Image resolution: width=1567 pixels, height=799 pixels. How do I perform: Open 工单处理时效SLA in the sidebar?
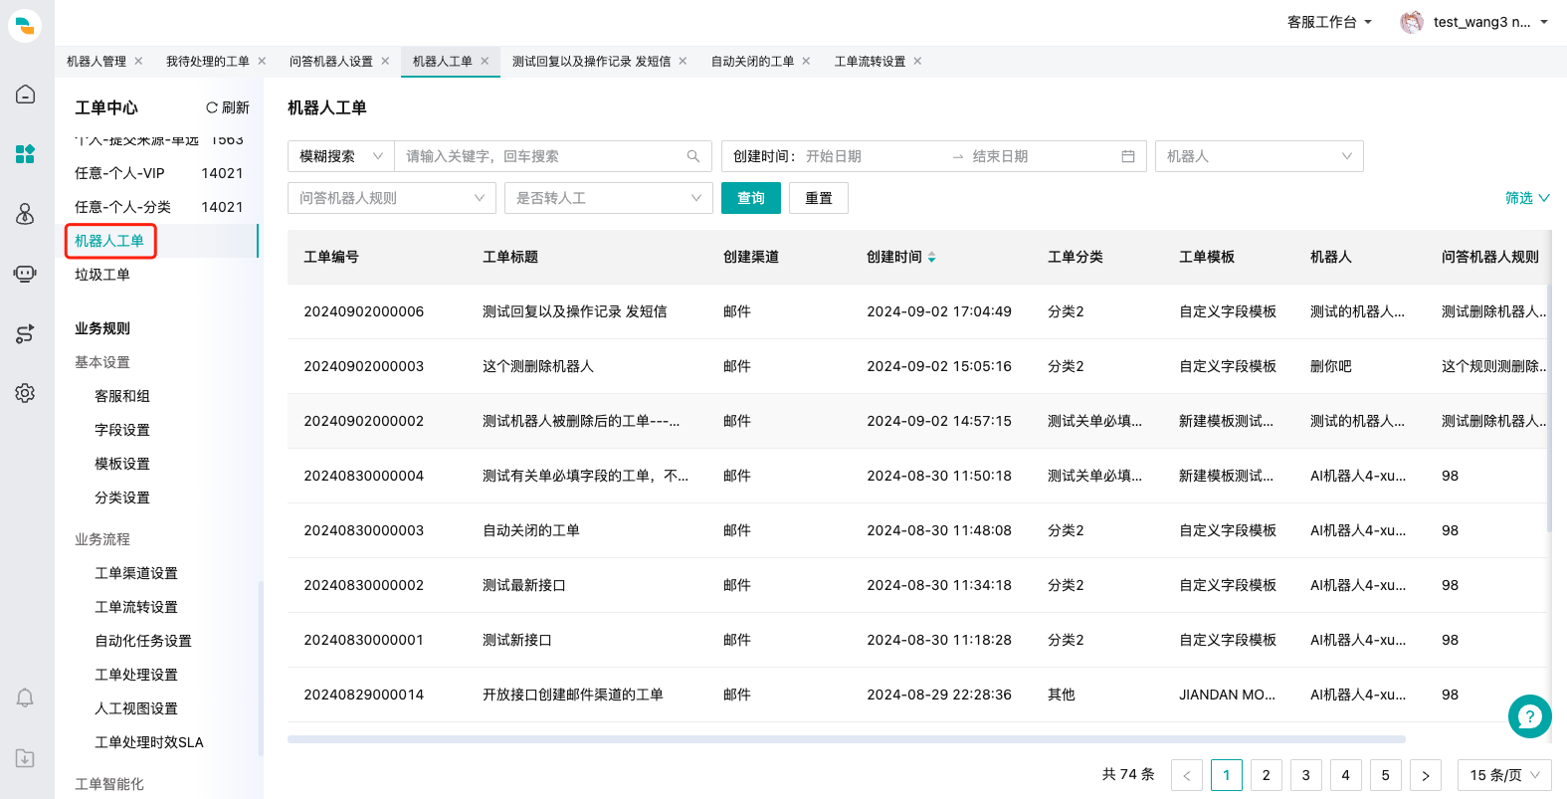pyautogui.click(x=149, y=742)
